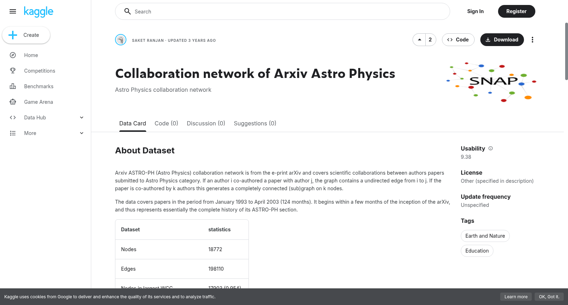Click the License value text

tap(497, 181)
